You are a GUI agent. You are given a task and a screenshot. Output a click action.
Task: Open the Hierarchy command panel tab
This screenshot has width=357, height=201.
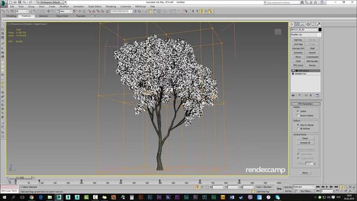pyautogui.click(x=302, y=25)
